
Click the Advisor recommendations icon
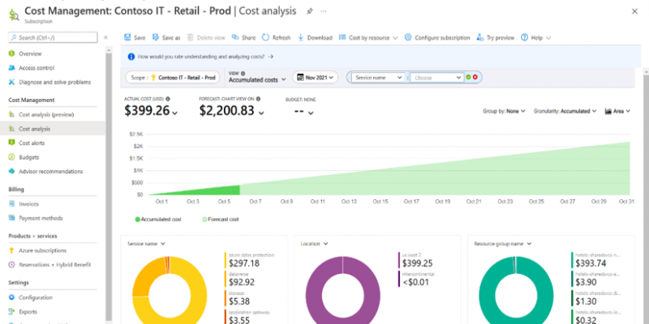[12, 171]
